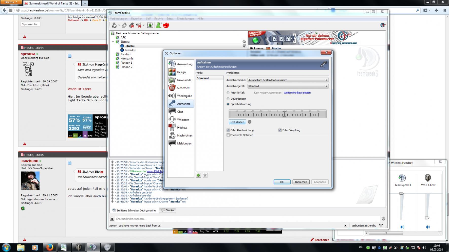Switch to the Siemka chat tab
The width and height of the screenshot is (449, 252).
point(167,210)
